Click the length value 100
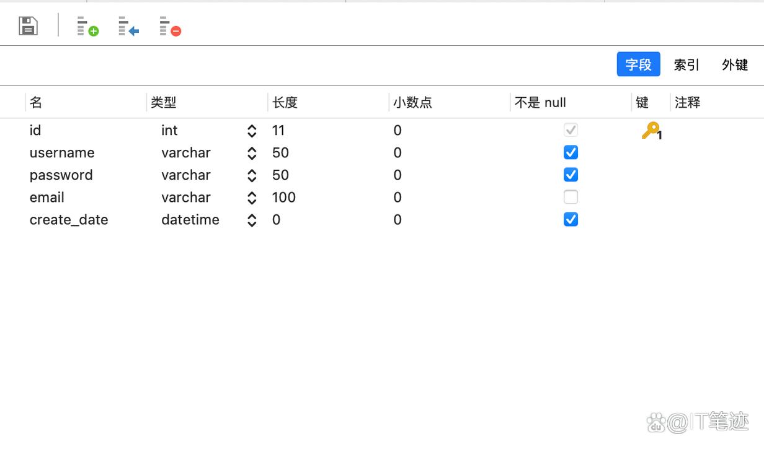The width and height of the screenshot is (764, 449). pyautogui.click(x=284, y=197)
